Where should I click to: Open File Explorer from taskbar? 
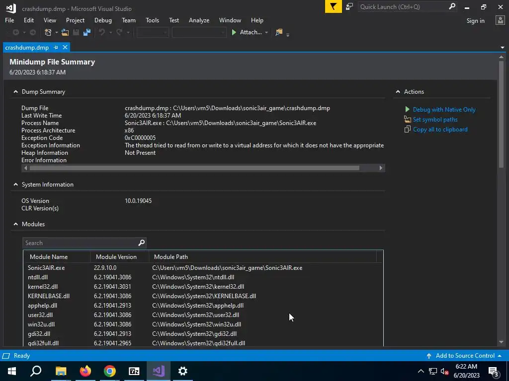(61, 371)
